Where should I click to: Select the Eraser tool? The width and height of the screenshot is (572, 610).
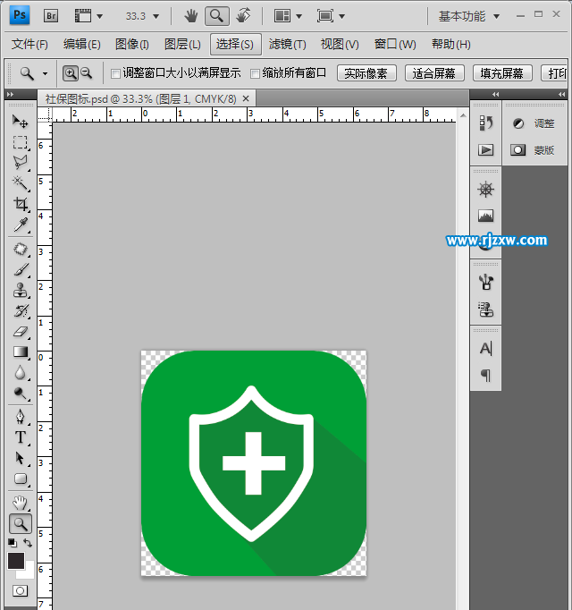pos(21,332)
